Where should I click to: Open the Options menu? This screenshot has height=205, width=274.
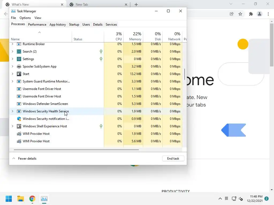point(25,18)
